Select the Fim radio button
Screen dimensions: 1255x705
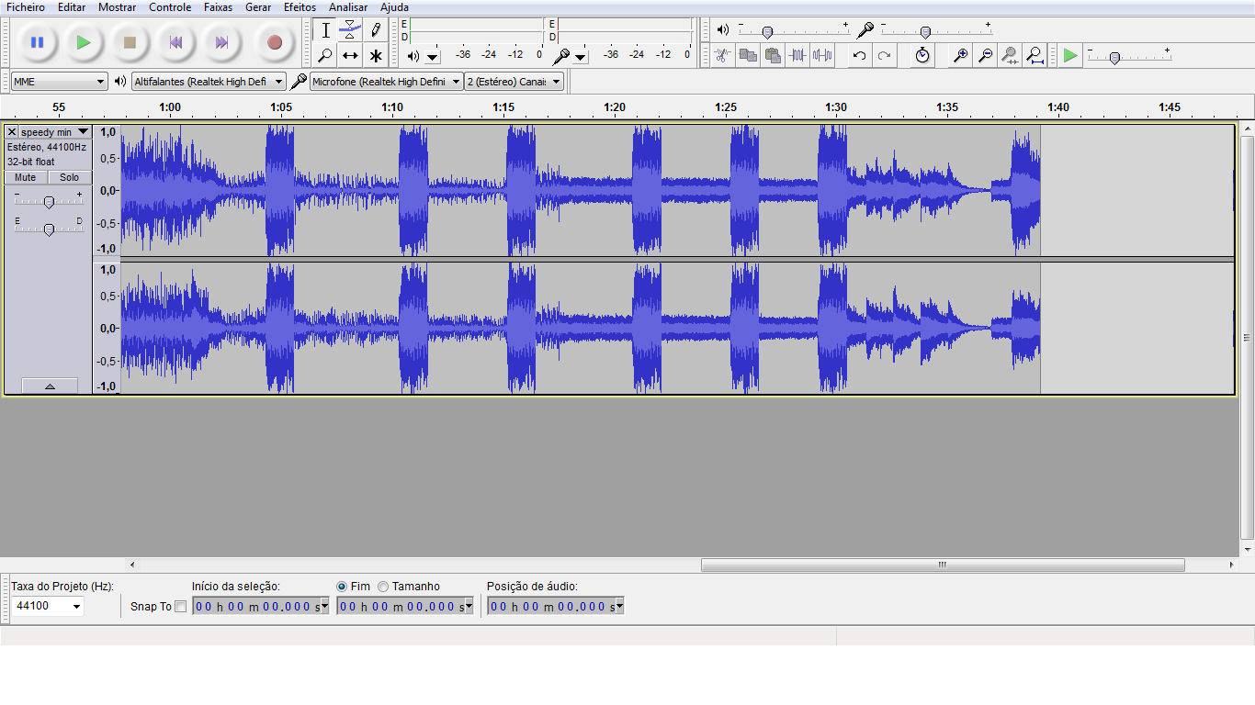pyautogui.click(x=342, y=586)
